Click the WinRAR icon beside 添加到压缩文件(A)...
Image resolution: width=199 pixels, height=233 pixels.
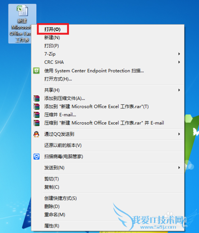36,98
